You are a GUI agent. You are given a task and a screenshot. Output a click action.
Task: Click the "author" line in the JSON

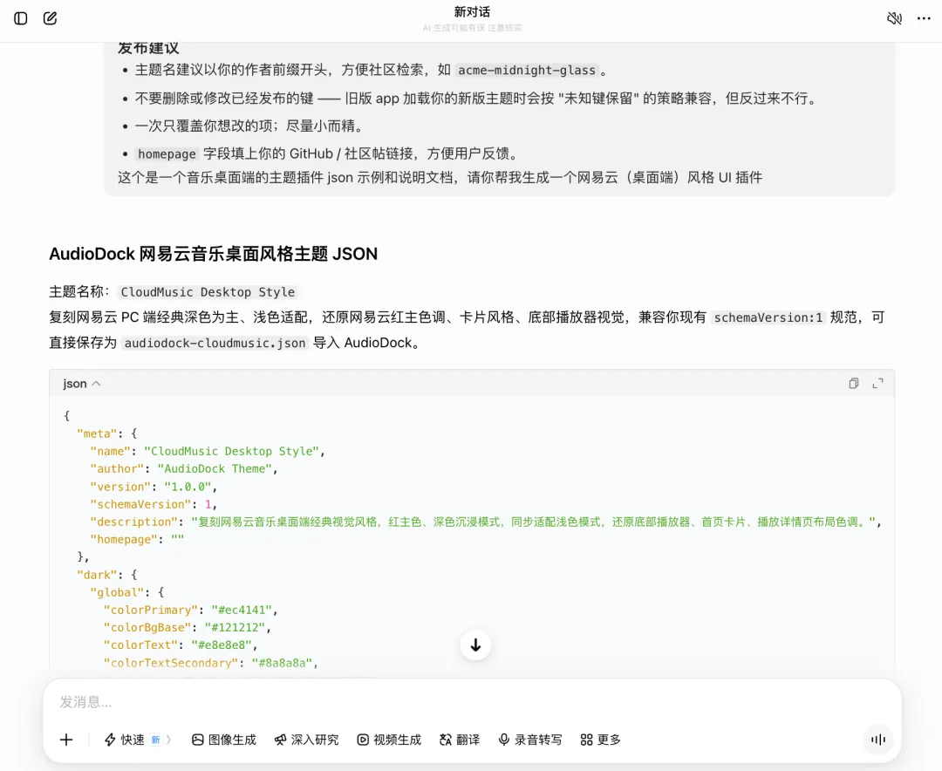click(x=184, y=468)
